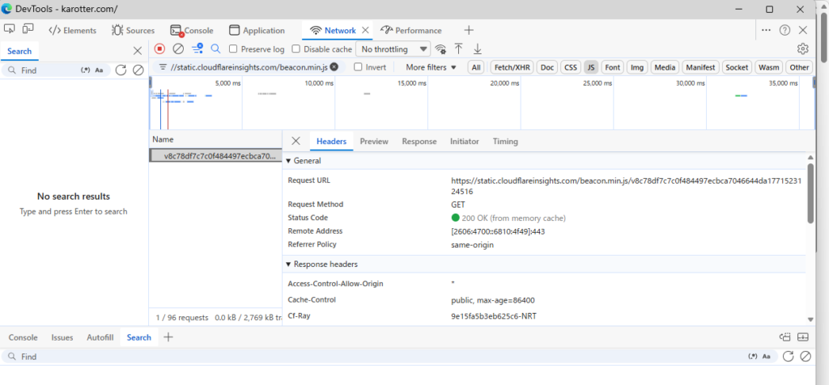
Task: Add a drawer tab with plus icon
Action: pyautogui.click(x=168, y=337)
